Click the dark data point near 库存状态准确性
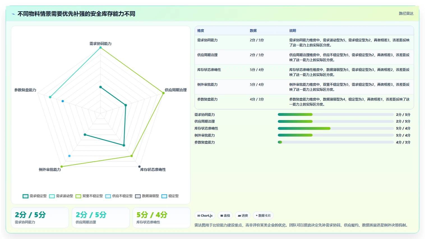425x239 pixels. (x=139, y=167)
